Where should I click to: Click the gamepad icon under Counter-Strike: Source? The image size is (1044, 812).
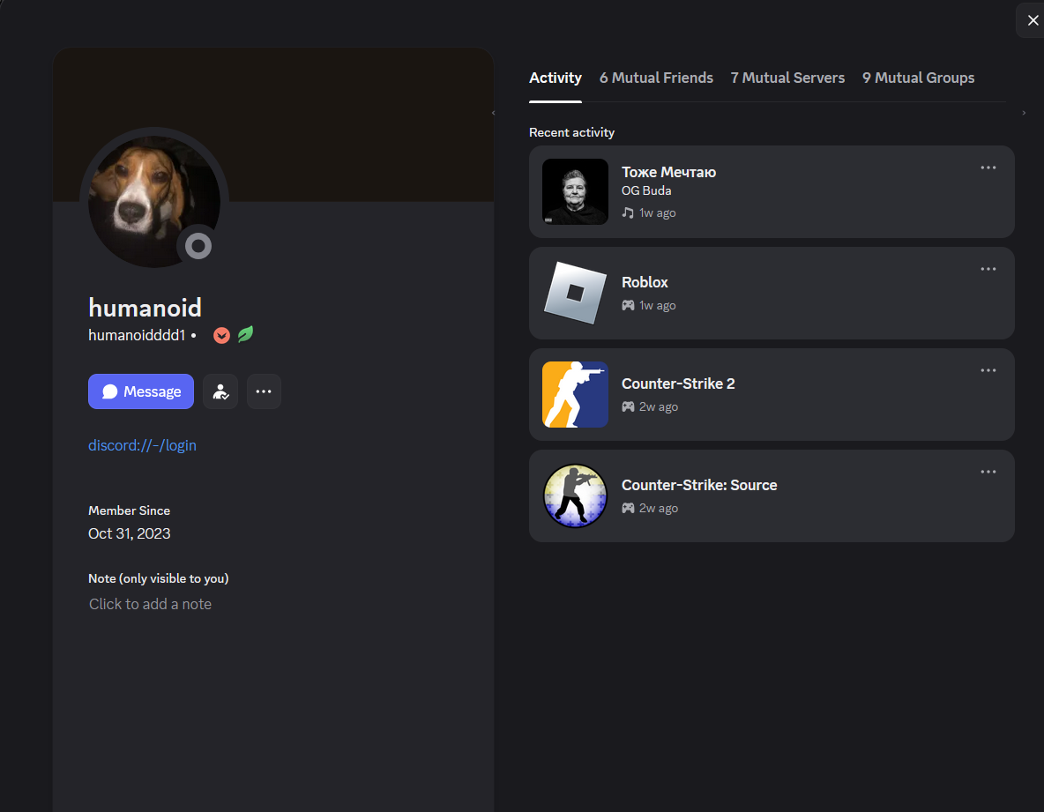[x=628, y=508]
